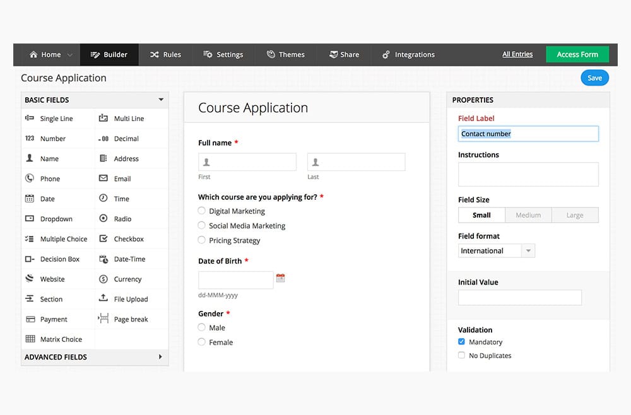Add the Checkbox field icon

[103, 239]
